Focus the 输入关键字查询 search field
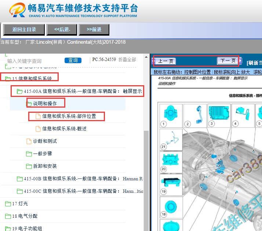This screenshot has width=262, height=231. 24,61
